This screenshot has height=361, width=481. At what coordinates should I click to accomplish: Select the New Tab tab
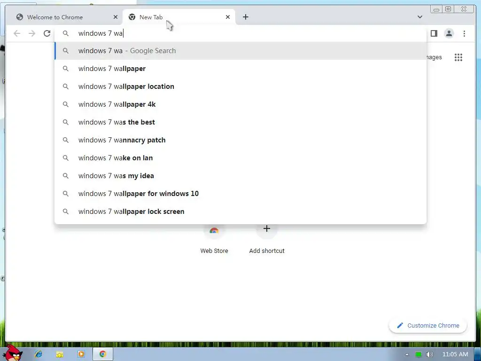click(179, 17)
